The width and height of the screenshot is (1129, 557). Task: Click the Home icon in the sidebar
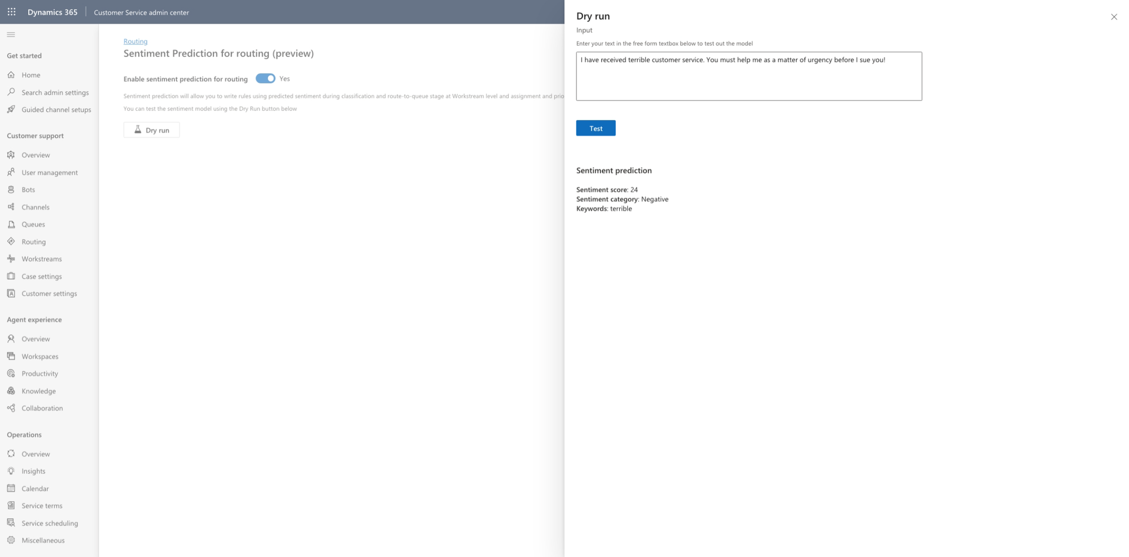[11, 74]
